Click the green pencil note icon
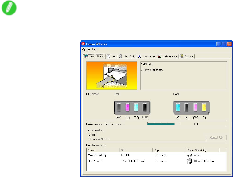233x177 pixels. 9,8
